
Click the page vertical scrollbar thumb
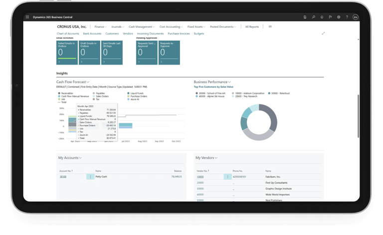click(x=358, y=116)
